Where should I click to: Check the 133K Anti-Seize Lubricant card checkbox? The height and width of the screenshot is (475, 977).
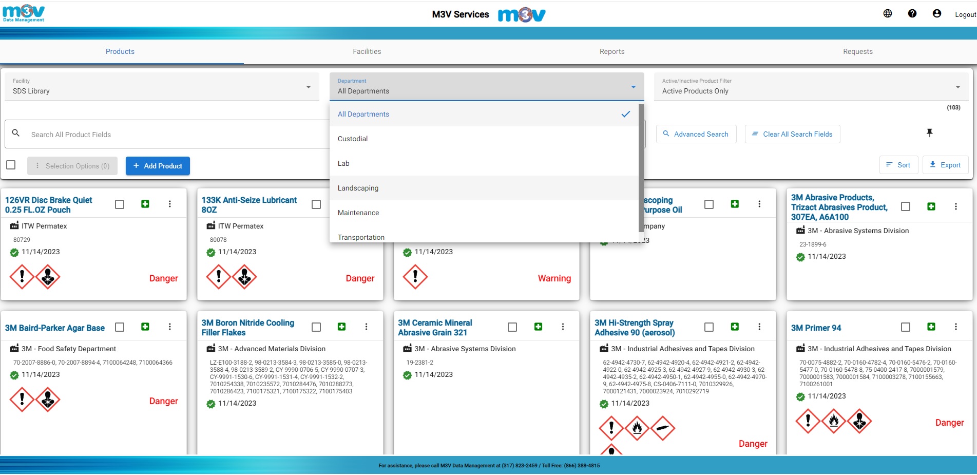click(316, 204)
